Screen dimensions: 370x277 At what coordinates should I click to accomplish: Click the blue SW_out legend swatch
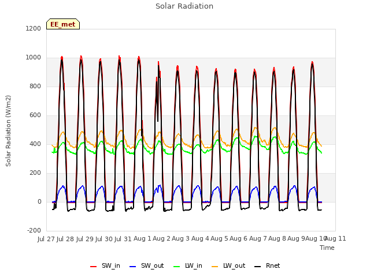133,267
